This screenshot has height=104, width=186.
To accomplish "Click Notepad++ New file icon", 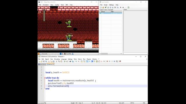I will pos(39,61).
